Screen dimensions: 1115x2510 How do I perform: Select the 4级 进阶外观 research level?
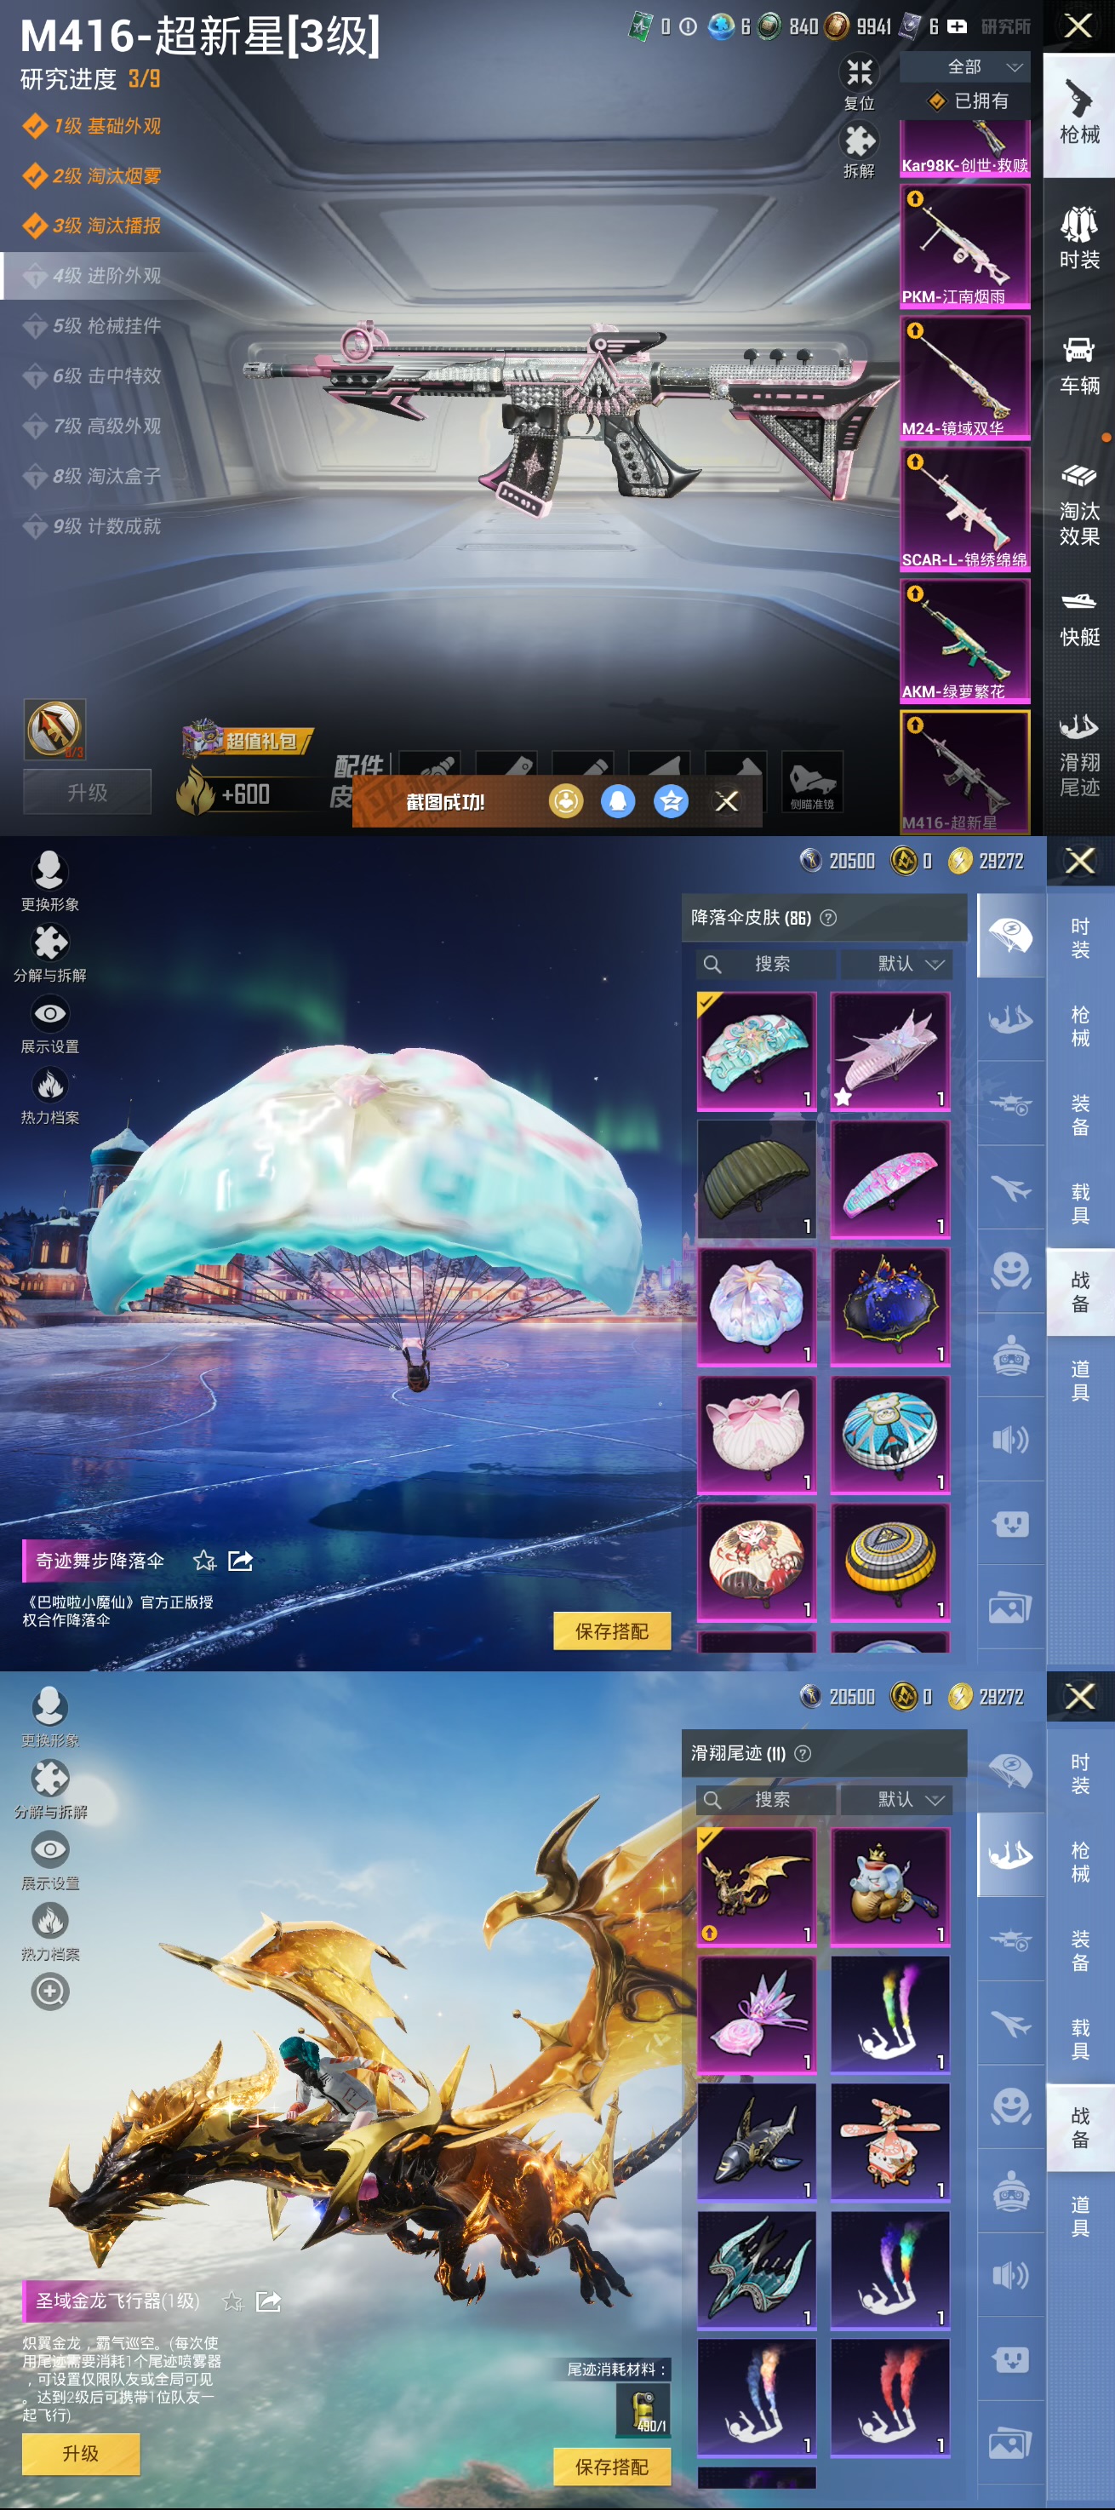(106, 276)
